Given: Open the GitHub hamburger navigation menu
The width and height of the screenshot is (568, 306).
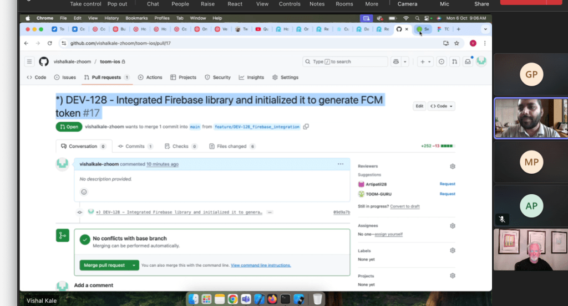Looking at the screenshot, I should (x=29, y=61).
